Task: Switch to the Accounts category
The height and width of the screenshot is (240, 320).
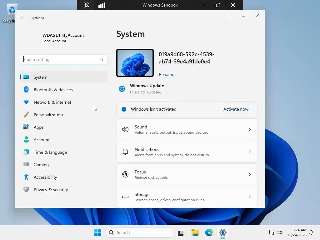Action: (x=64, y=140)
